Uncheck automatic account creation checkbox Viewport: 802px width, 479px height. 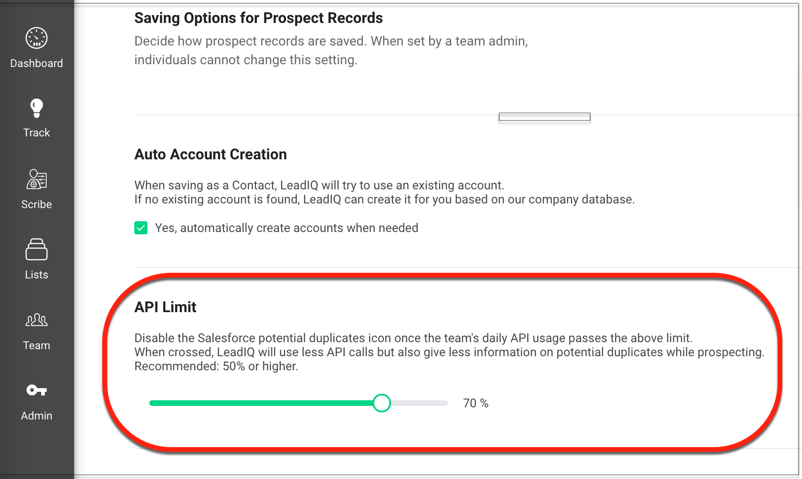141,228
